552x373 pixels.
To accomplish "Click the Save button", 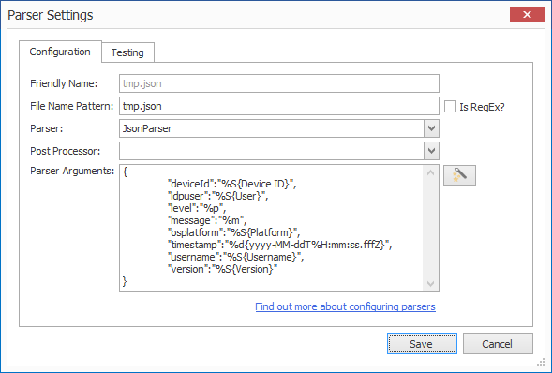I will click(x=422, y=343).
